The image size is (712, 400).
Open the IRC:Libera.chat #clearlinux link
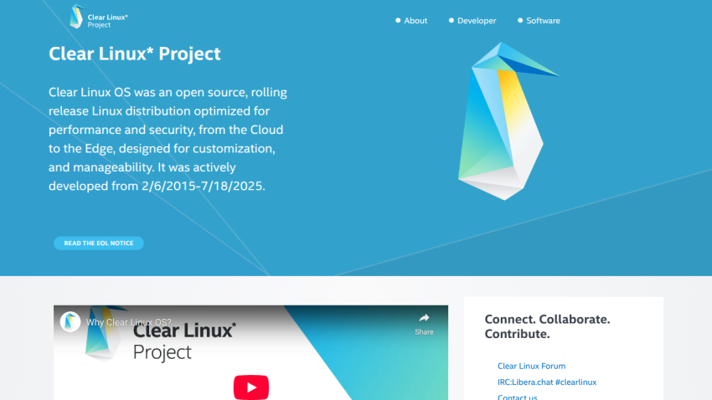click(x=547, y=382)
